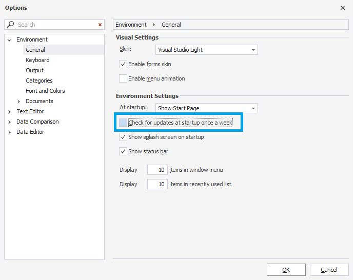The height and width of the screenshot is (280, 356).
Task: Confirm settings with OK button
Action: pyautogui.click(x=286, y=270)
